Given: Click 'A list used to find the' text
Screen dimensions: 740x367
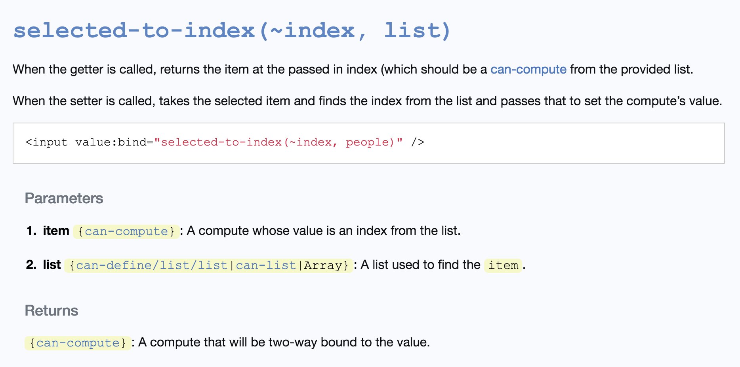Looking at the screenshot, I should pos(420,265).
